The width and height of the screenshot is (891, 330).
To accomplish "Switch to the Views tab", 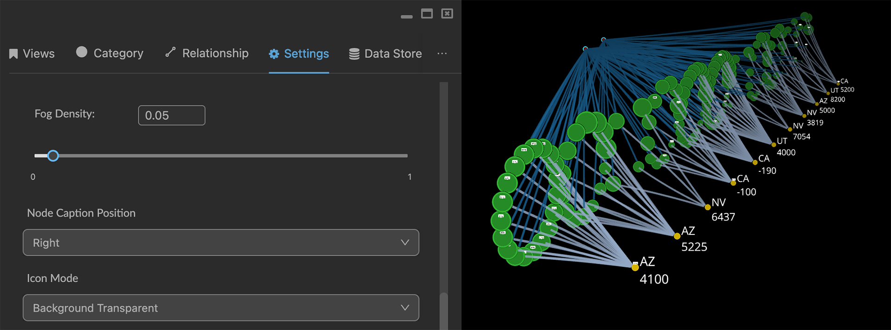I will coord(39,54).
